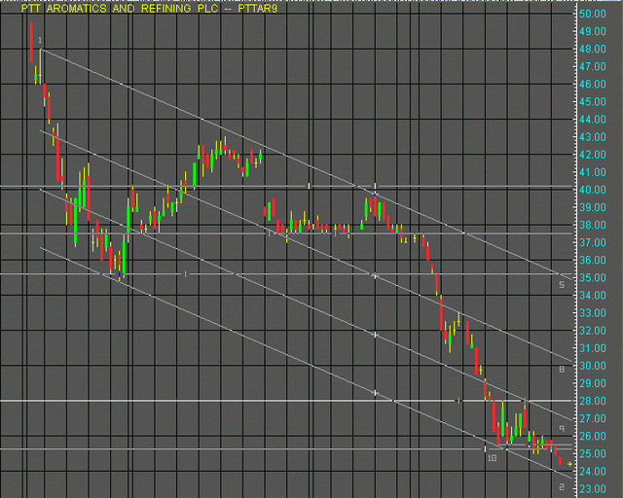Click the 39.00 price axis label
The width and height of the screenshot is (623, 498).
(x=593, y=207)
